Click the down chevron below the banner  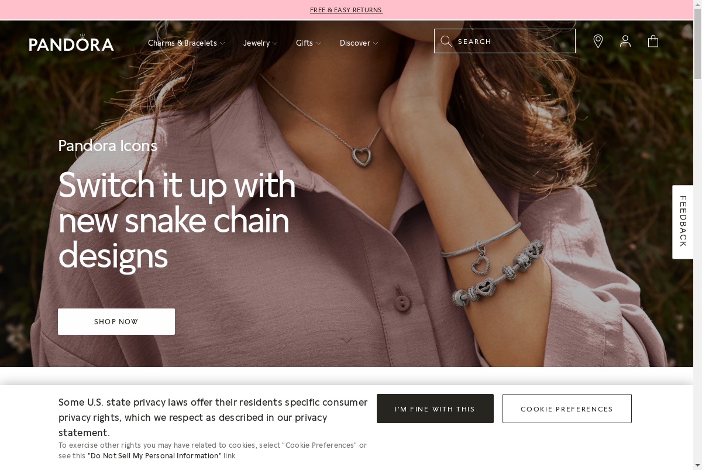[x=347, y=340]
